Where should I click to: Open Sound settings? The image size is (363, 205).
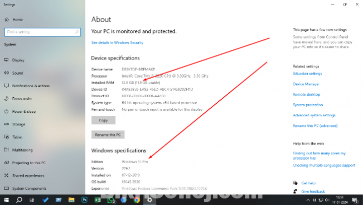[18, 73]
